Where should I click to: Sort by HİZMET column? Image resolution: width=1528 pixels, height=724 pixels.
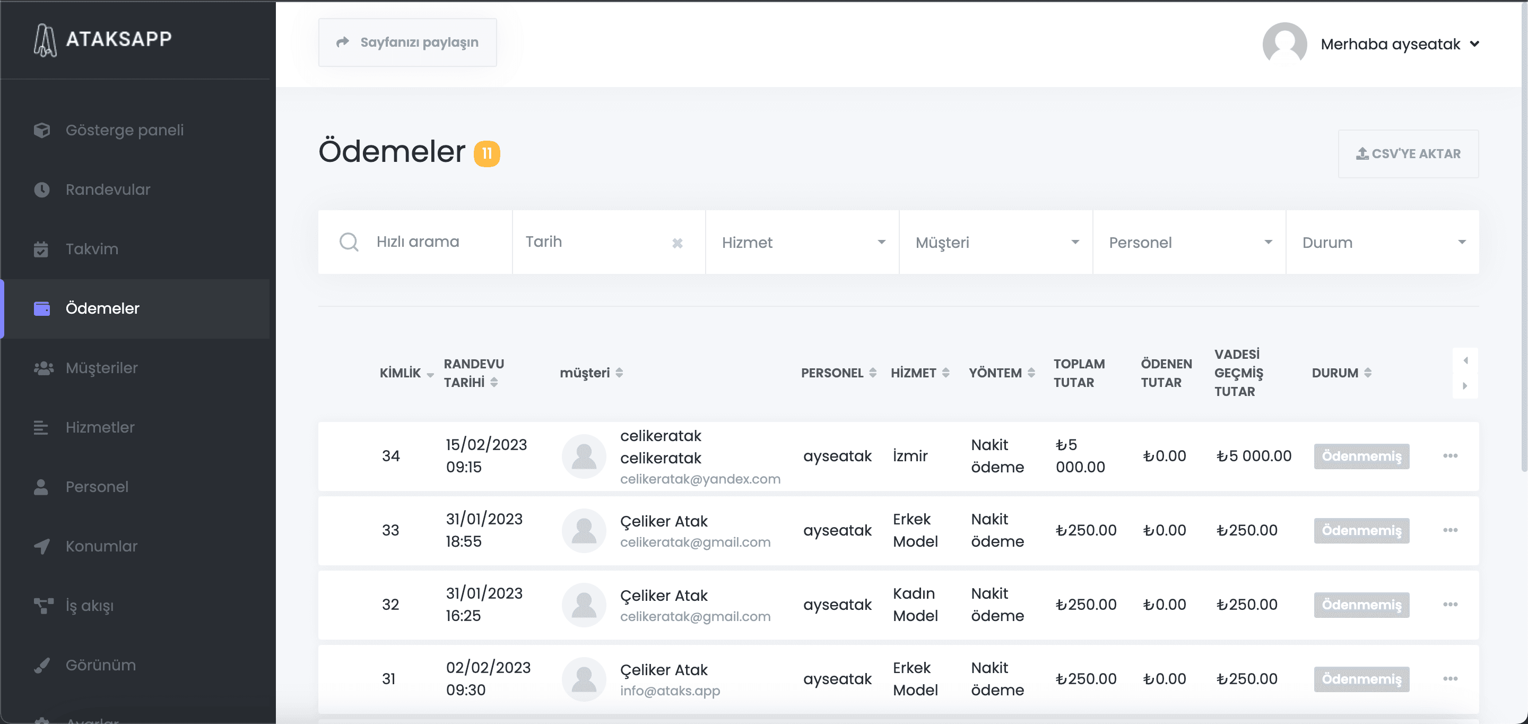pyautogui.click(x=920, y=373)
